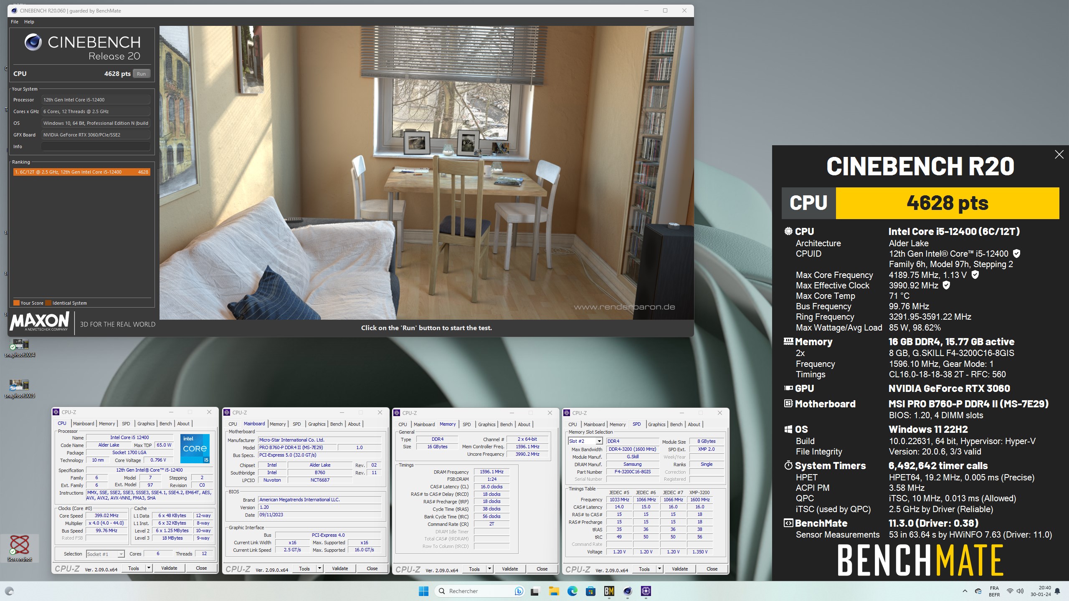Click the empty Info field in Cinebench
Image resolution: width=1069 pixels, height=601 pixels.
[96, 146]
